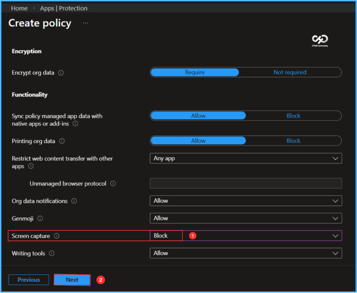
Task: Navigate to Home via the breadcrumb
Action: click(x=19, y=8)
